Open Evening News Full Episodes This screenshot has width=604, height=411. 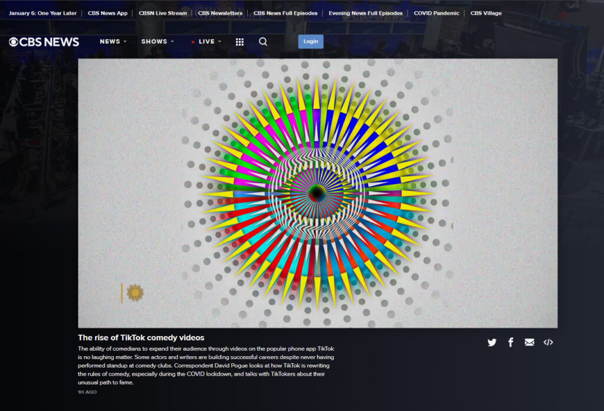point(366,13)
